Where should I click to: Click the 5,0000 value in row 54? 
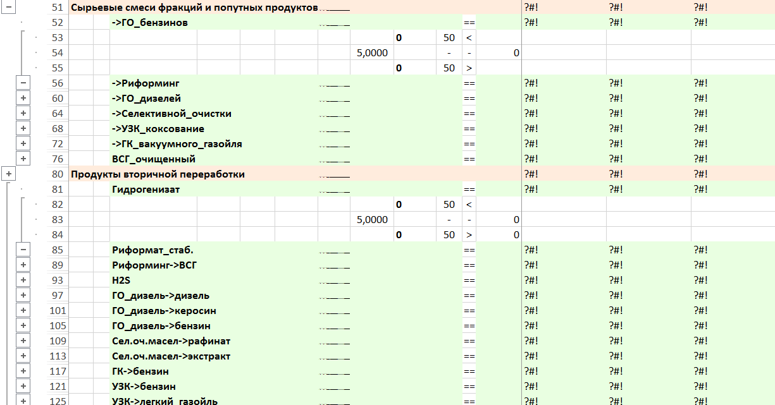tap(372, 53)
